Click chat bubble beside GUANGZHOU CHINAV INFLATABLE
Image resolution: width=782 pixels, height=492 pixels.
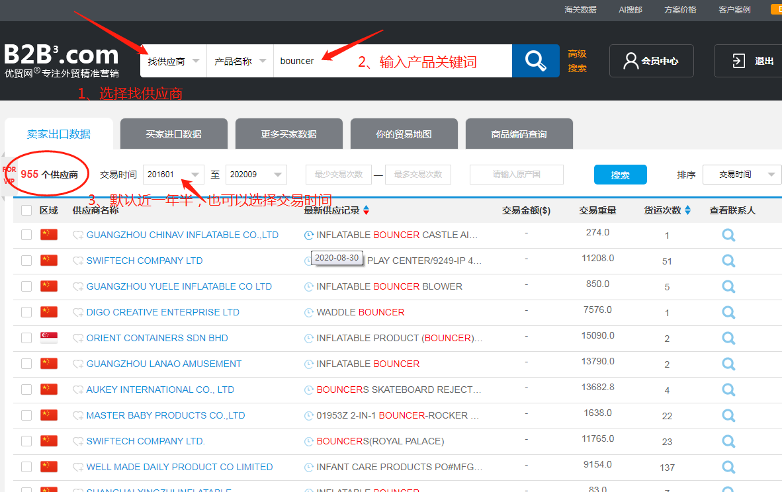pyautogui.click(x=78, y=235)
